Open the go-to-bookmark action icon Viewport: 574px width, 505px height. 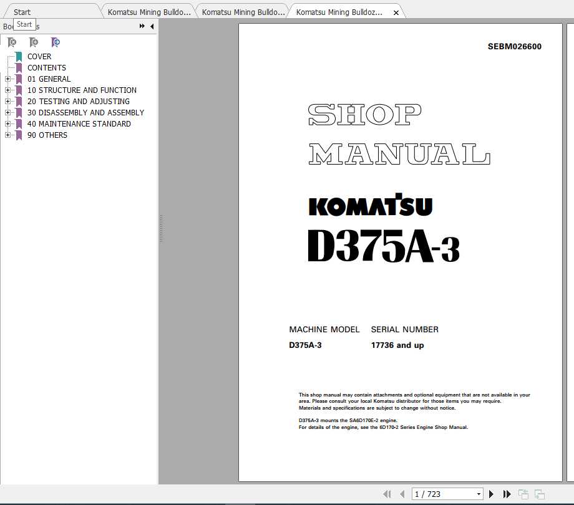(x=56, y=42)
